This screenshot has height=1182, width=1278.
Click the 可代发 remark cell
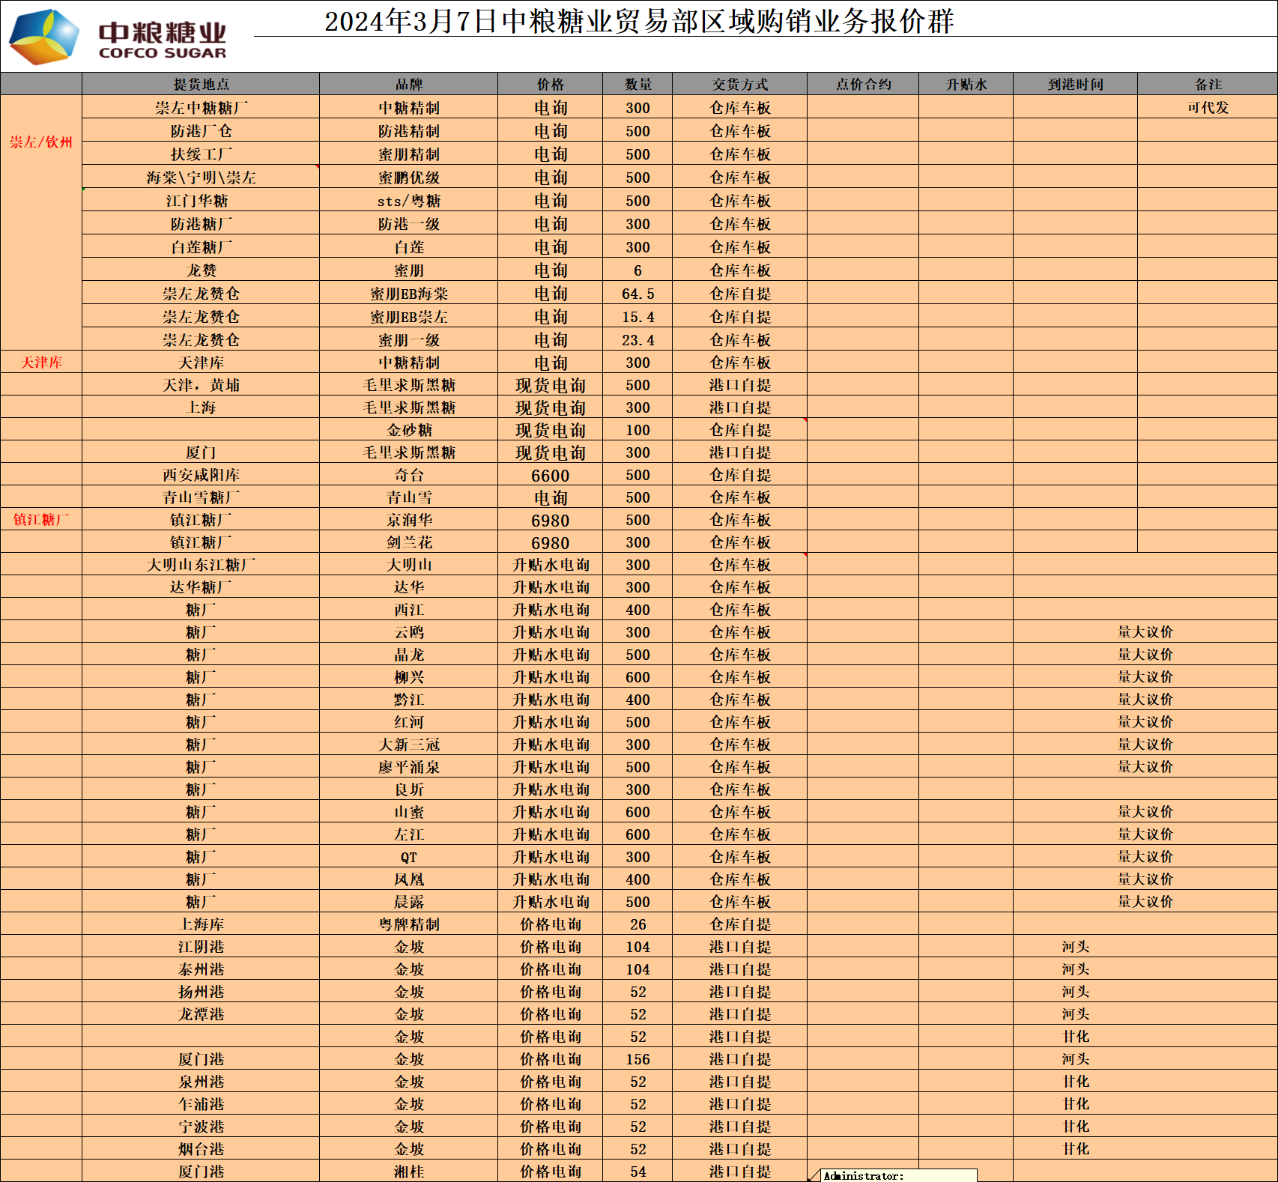[x=1208, y=107]
